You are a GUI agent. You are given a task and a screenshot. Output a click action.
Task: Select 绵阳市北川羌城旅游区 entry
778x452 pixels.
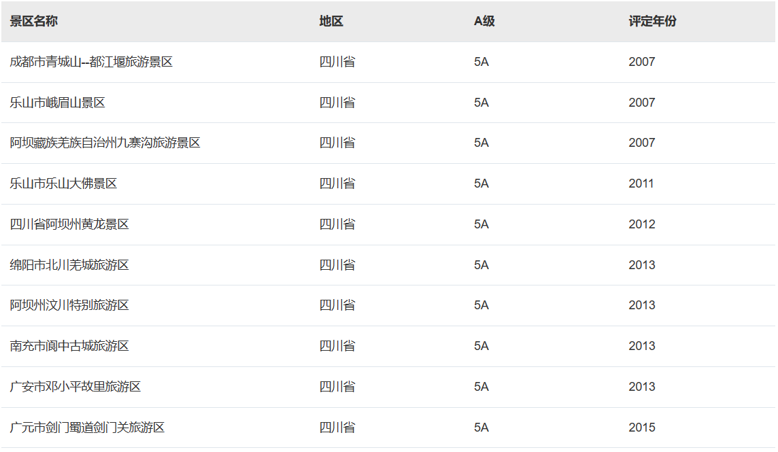69,265
